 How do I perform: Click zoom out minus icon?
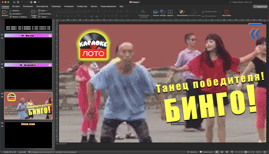click(236, 152)
